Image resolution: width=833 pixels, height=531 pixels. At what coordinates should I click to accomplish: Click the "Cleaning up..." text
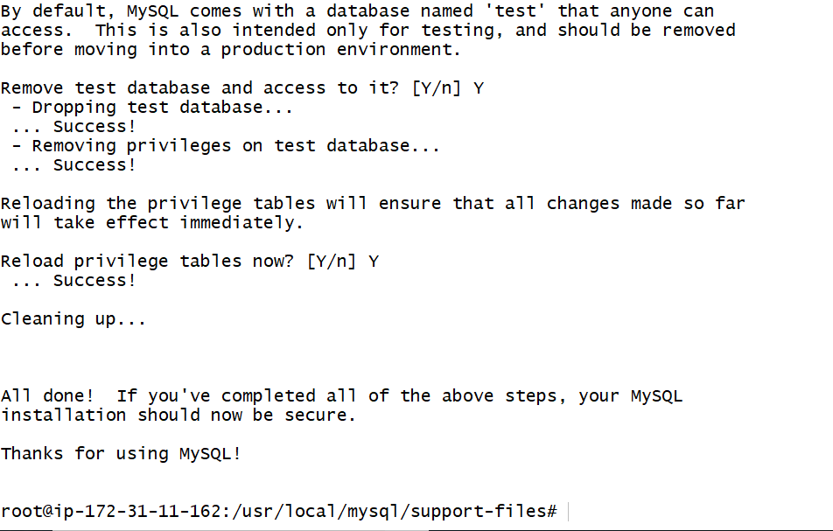coord(73,319)
